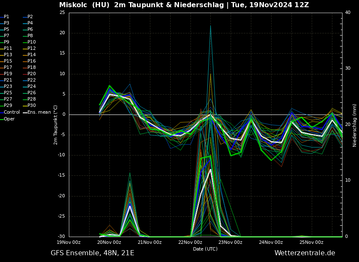Viewport: 359px width, 262px height.
Task: Select the P2 legend entry
Action: (30, 17)
